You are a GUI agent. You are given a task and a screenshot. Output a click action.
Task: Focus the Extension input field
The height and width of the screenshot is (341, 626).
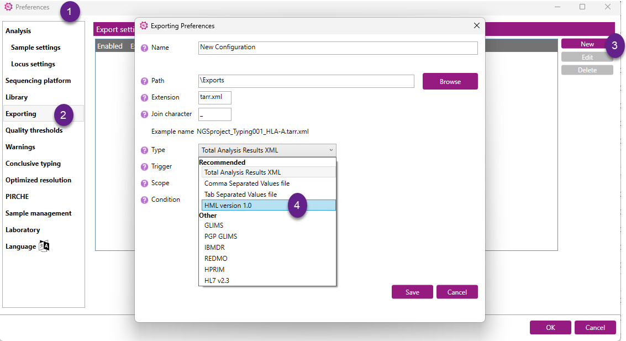[x=215, y=97]
